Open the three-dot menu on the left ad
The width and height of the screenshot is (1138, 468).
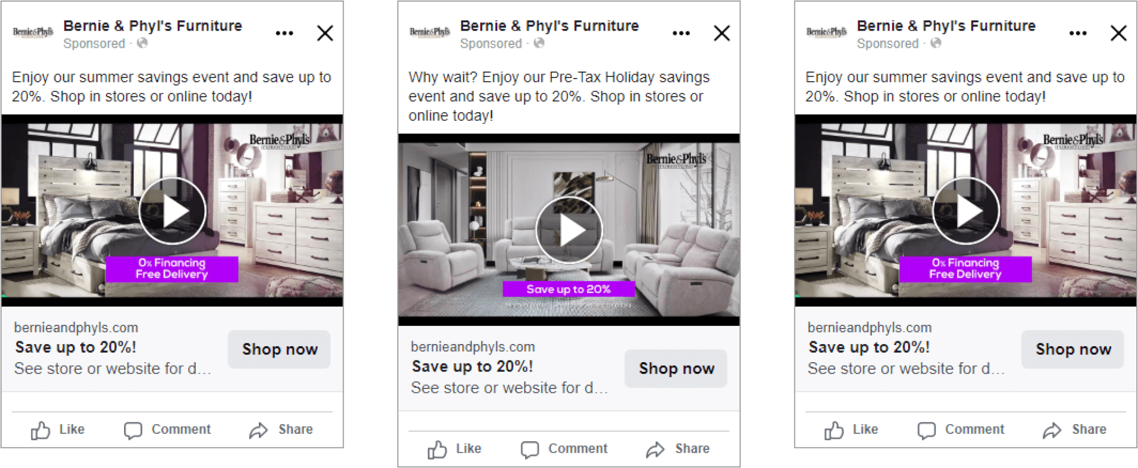(x=284, y=33)
